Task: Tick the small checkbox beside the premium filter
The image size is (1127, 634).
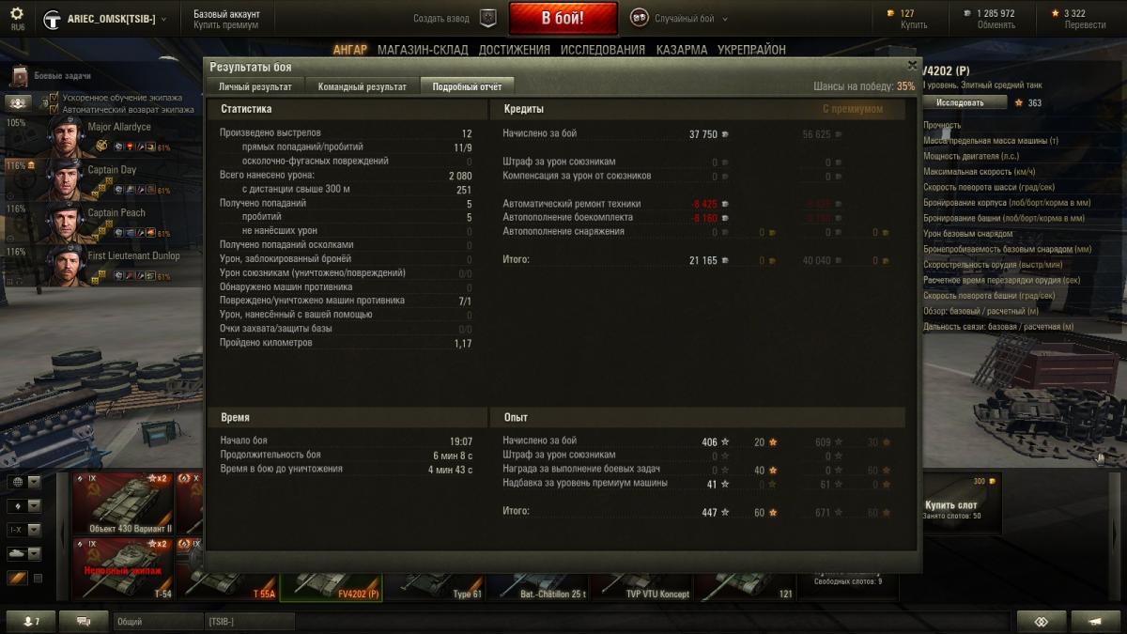Action: 38,579
